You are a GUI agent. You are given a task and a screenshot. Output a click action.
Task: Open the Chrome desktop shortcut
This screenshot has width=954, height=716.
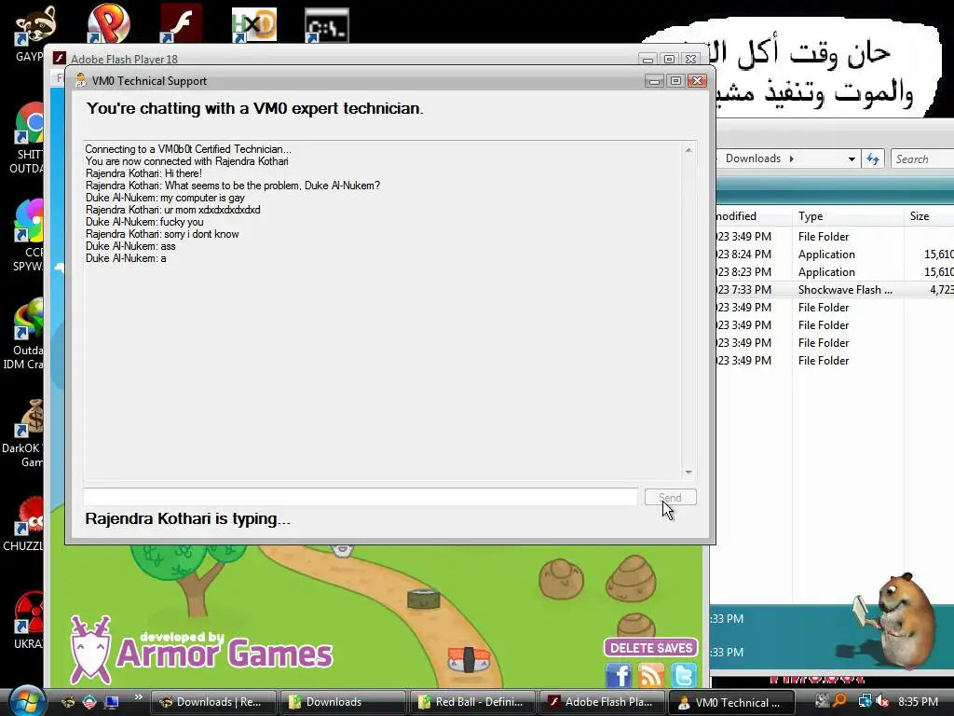click(29, 137)
